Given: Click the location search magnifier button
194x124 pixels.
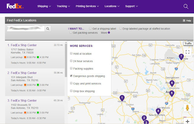Looking at the screenshot, I should [x=48, y=29].
